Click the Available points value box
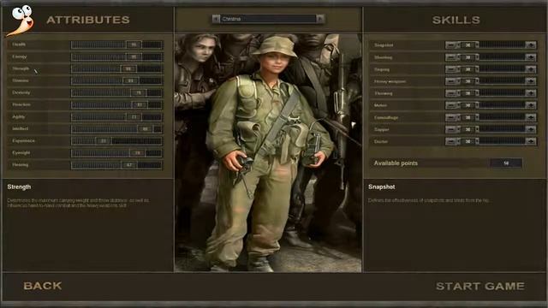This screenshot has width=548, height=308. tap(506, 163)
